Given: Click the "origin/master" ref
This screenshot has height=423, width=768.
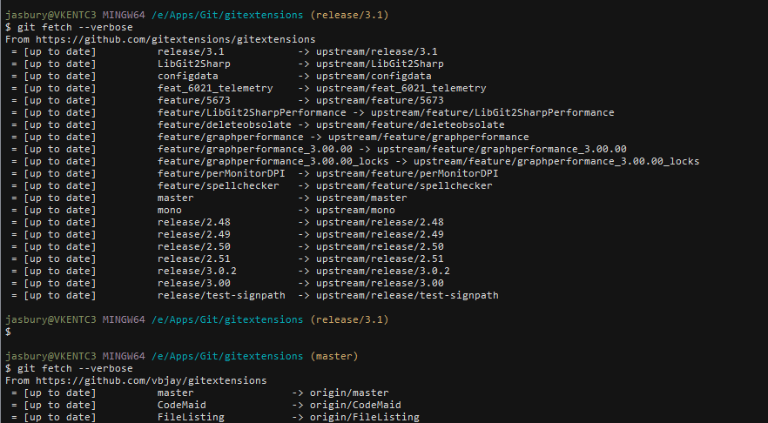Looking at the screenshot, I should [349, 393].
